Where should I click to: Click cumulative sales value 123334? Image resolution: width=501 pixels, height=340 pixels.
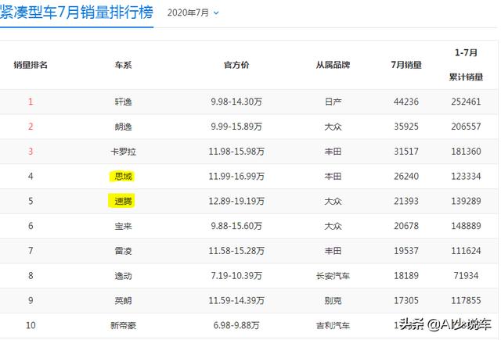(x=466, y=177)
